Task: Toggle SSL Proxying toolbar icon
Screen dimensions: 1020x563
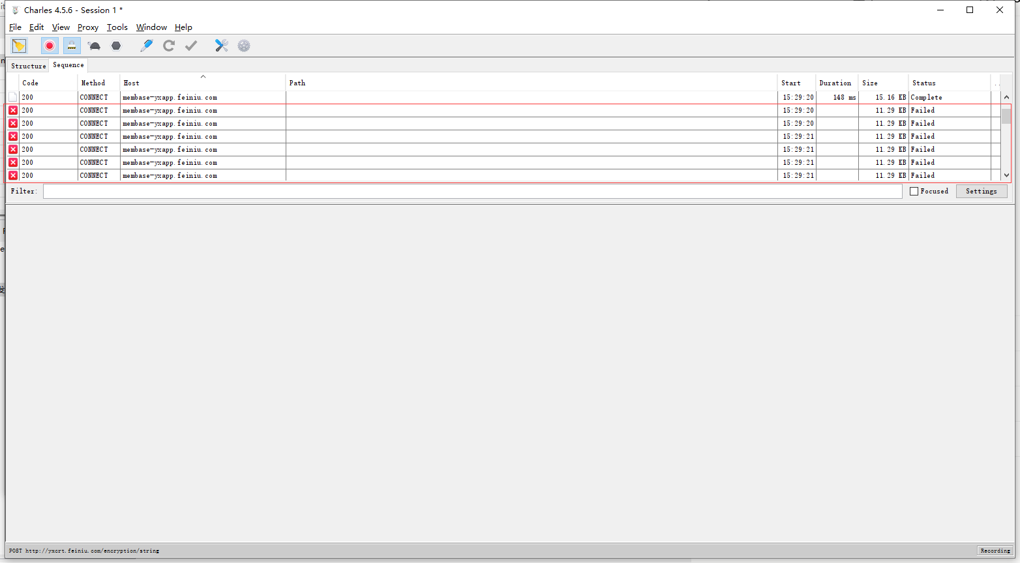Action: point(72,46)
